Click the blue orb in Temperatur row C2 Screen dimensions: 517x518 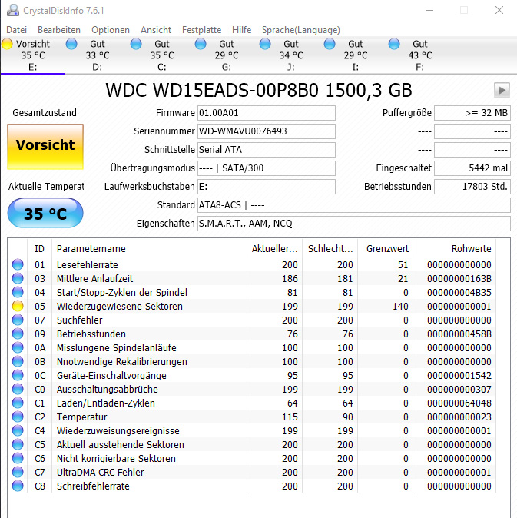(18, 417)
